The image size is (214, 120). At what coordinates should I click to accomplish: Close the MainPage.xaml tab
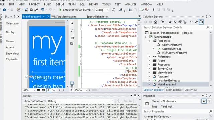48,16
